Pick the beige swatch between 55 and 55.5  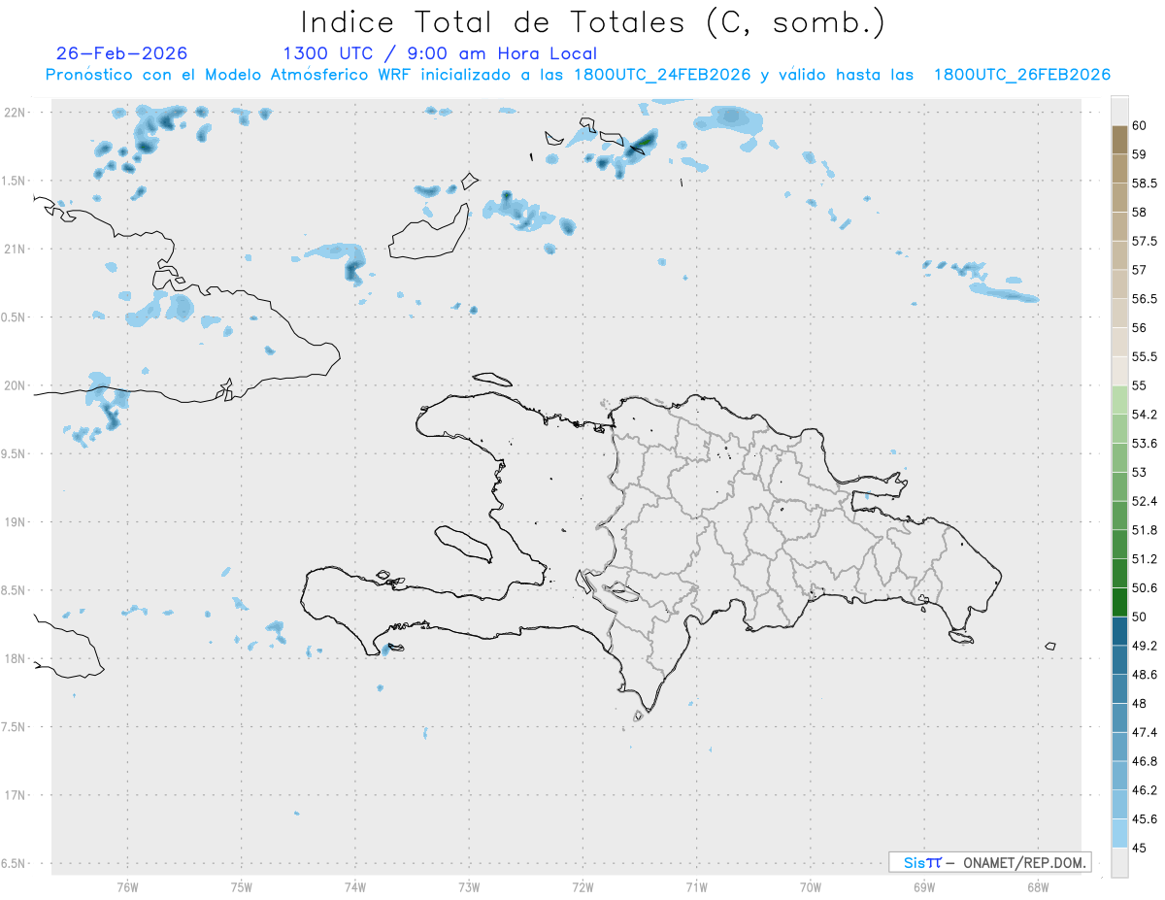pyautogui.click(x=1119, y=371)
